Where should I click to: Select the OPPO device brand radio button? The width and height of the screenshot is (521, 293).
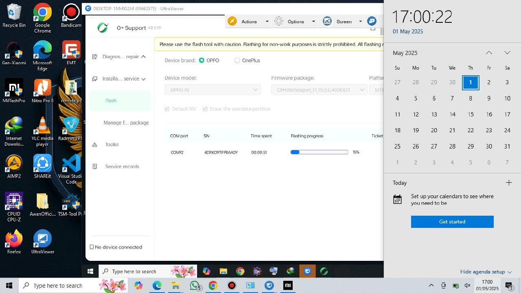point(201,61)
